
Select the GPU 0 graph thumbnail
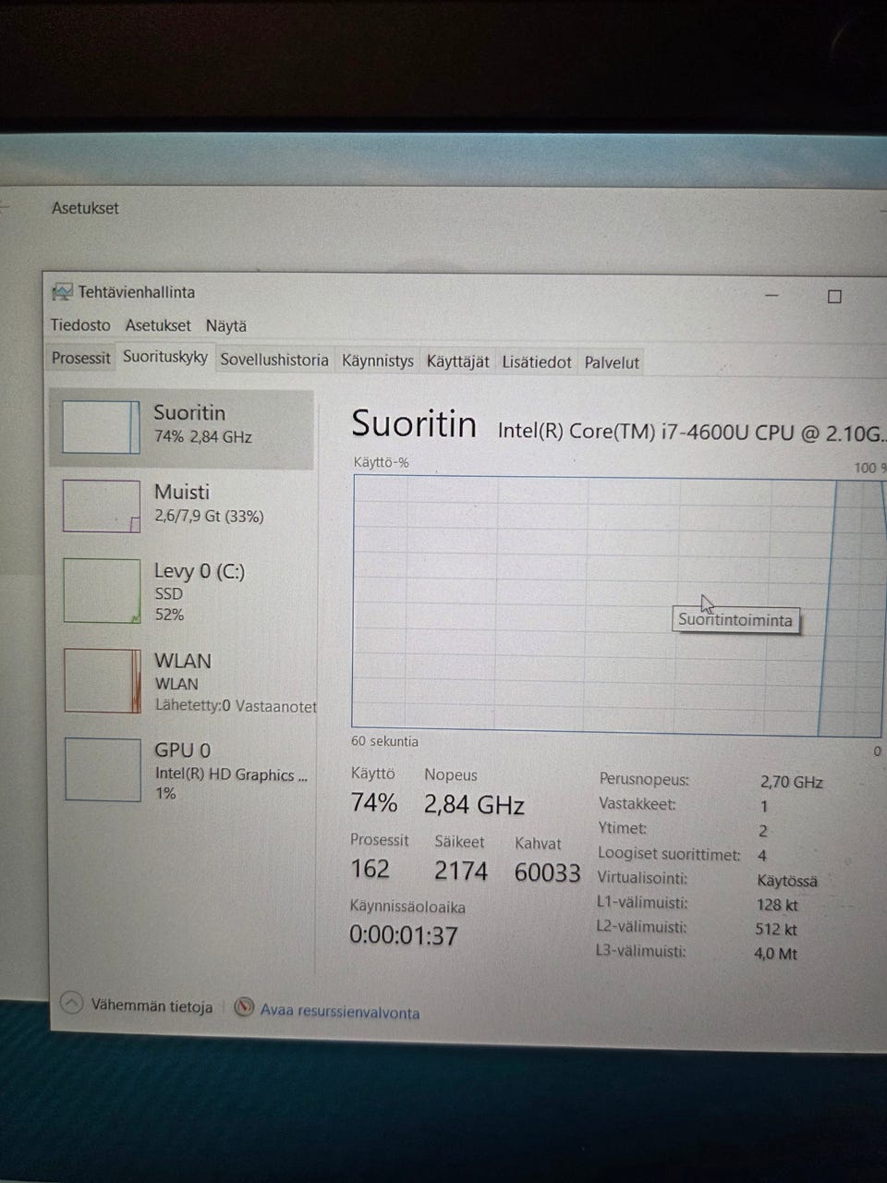pyautogui.click(x=103, y=770)
